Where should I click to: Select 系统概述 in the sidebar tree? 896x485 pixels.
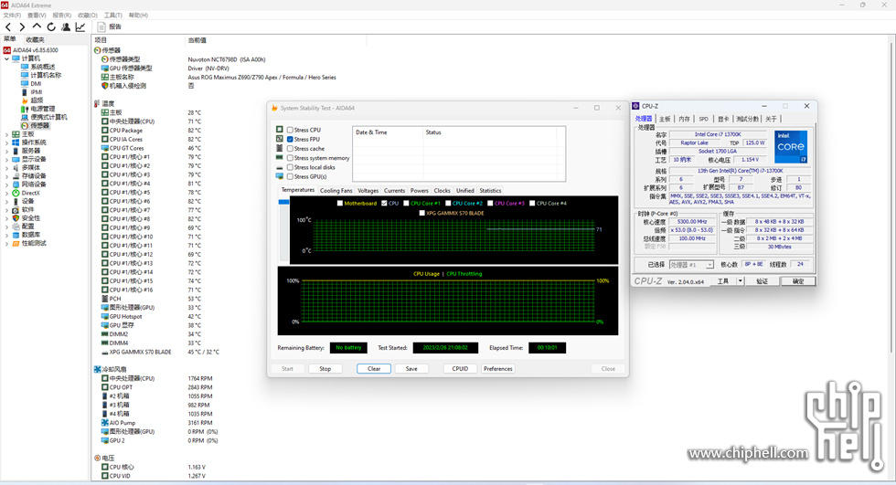click(x=42, y=67)
